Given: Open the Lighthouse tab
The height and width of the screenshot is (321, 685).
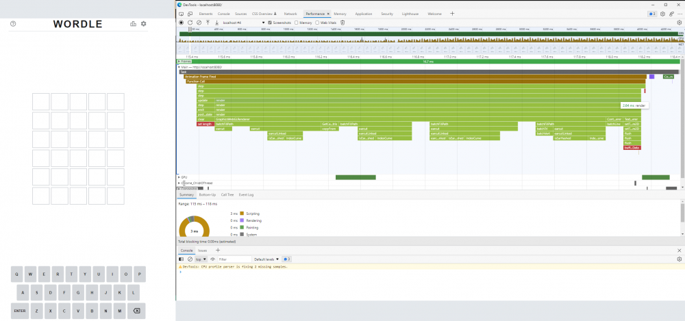Looking at the screenshot, I should pyautogui.click(x=410, y=14).
